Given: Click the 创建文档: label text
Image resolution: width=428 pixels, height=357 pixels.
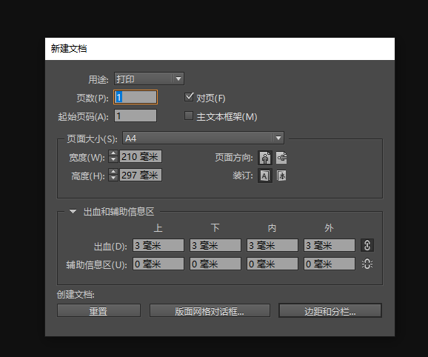Looking at the screenshot, I should tap(76, 295).
